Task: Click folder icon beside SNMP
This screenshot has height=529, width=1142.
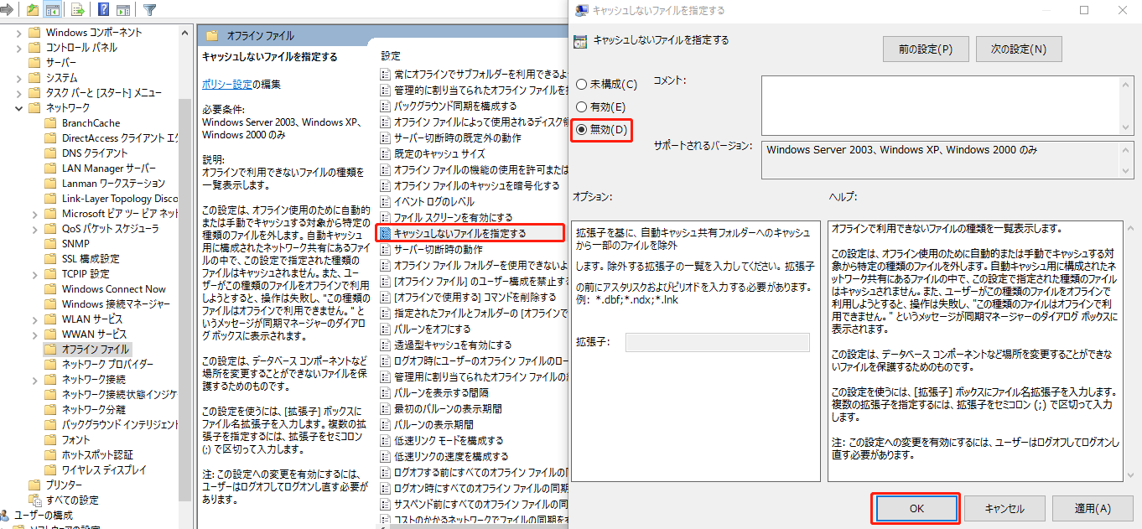Action: pos(51,244)
